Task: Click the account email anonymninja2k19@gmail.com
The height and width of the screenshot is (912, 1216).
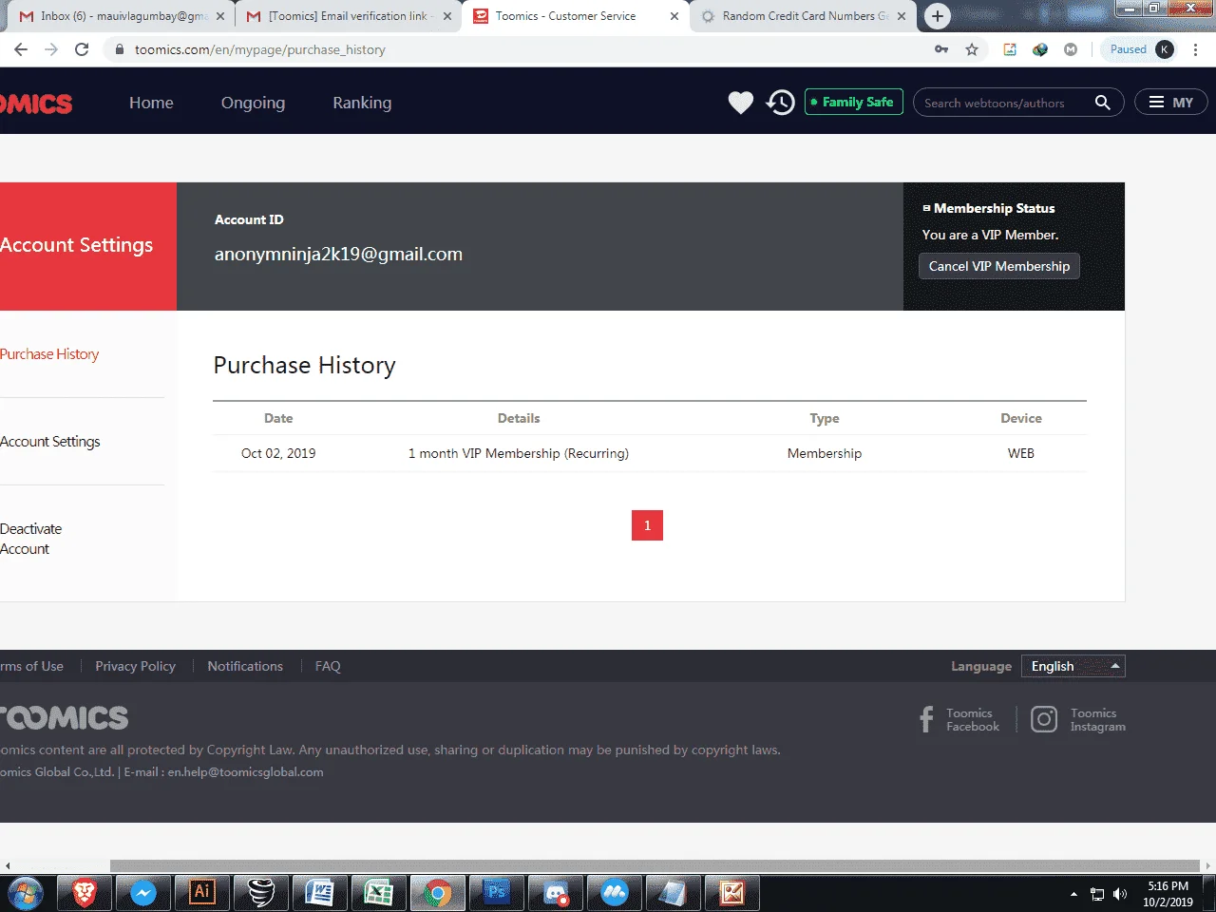Action: pos(338,254)
